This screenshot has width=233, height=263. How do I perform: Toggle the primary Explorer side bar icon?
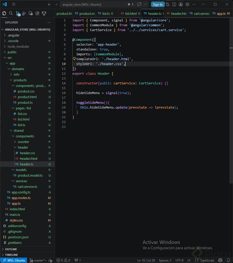4,14
